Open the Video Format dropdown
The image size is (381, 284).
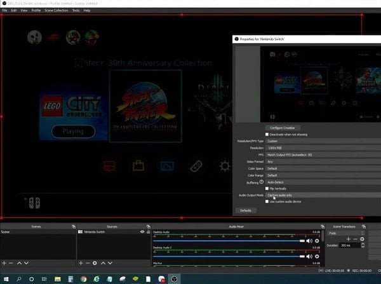(x=323, y=161)
